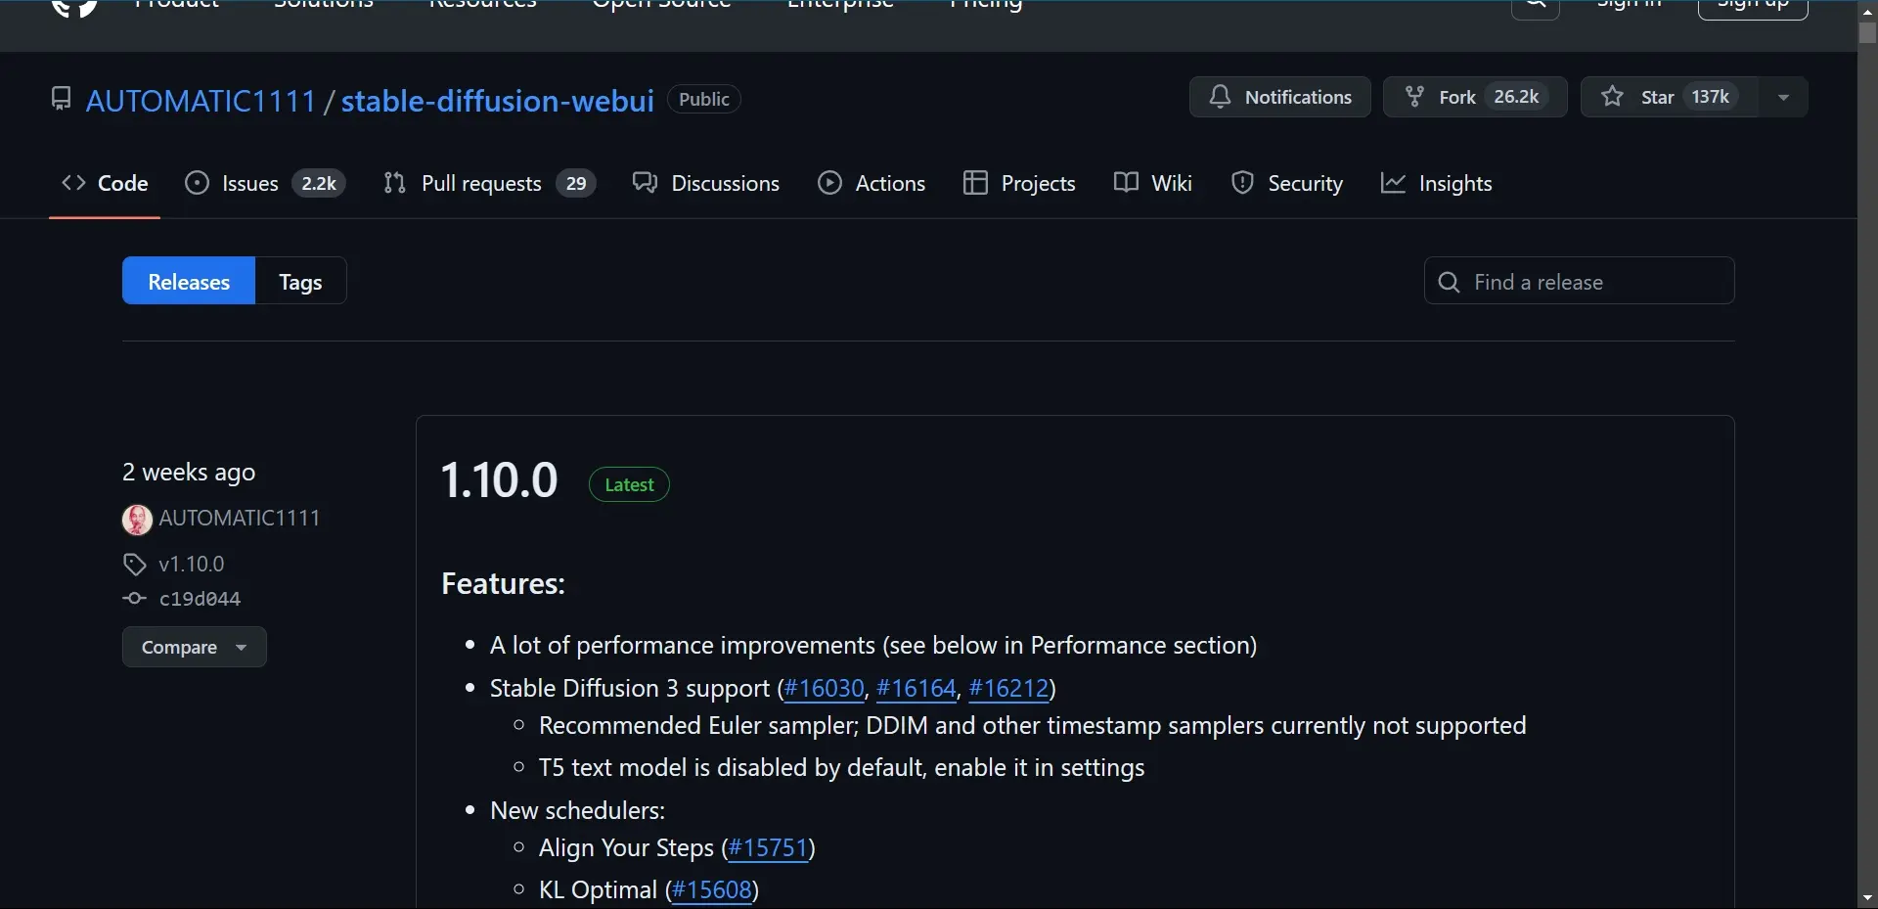1878x909 pixels.
Task: Open the Actions tab
Action: (x=872, y=183)
